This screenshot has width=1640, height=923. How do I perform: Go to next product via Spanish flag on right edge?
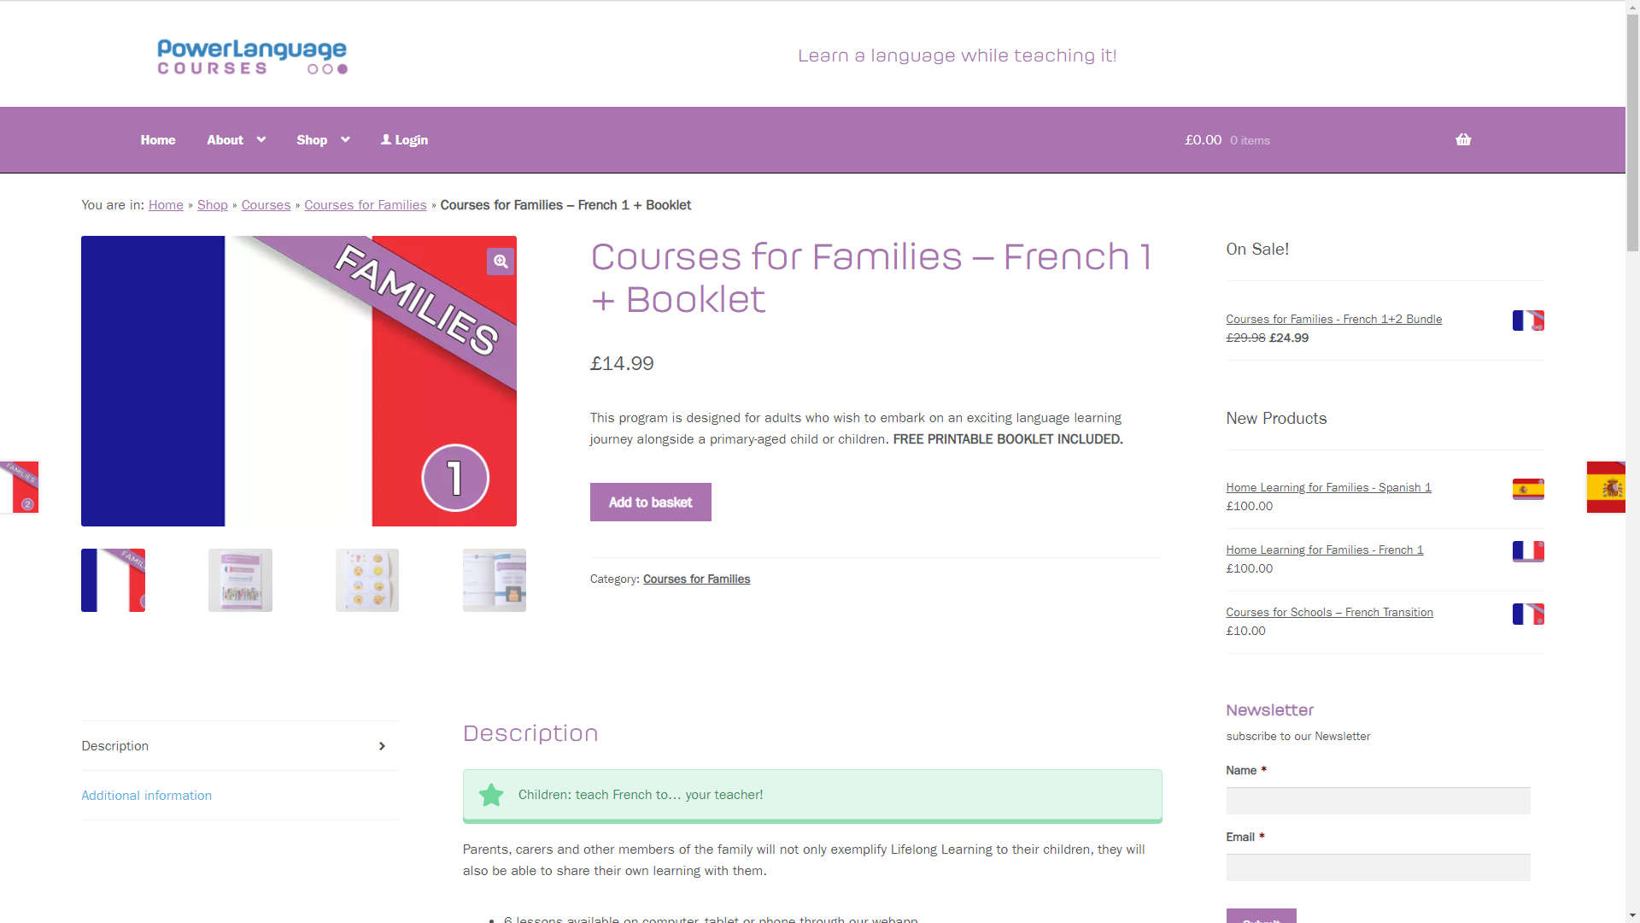pos(1606,487)
